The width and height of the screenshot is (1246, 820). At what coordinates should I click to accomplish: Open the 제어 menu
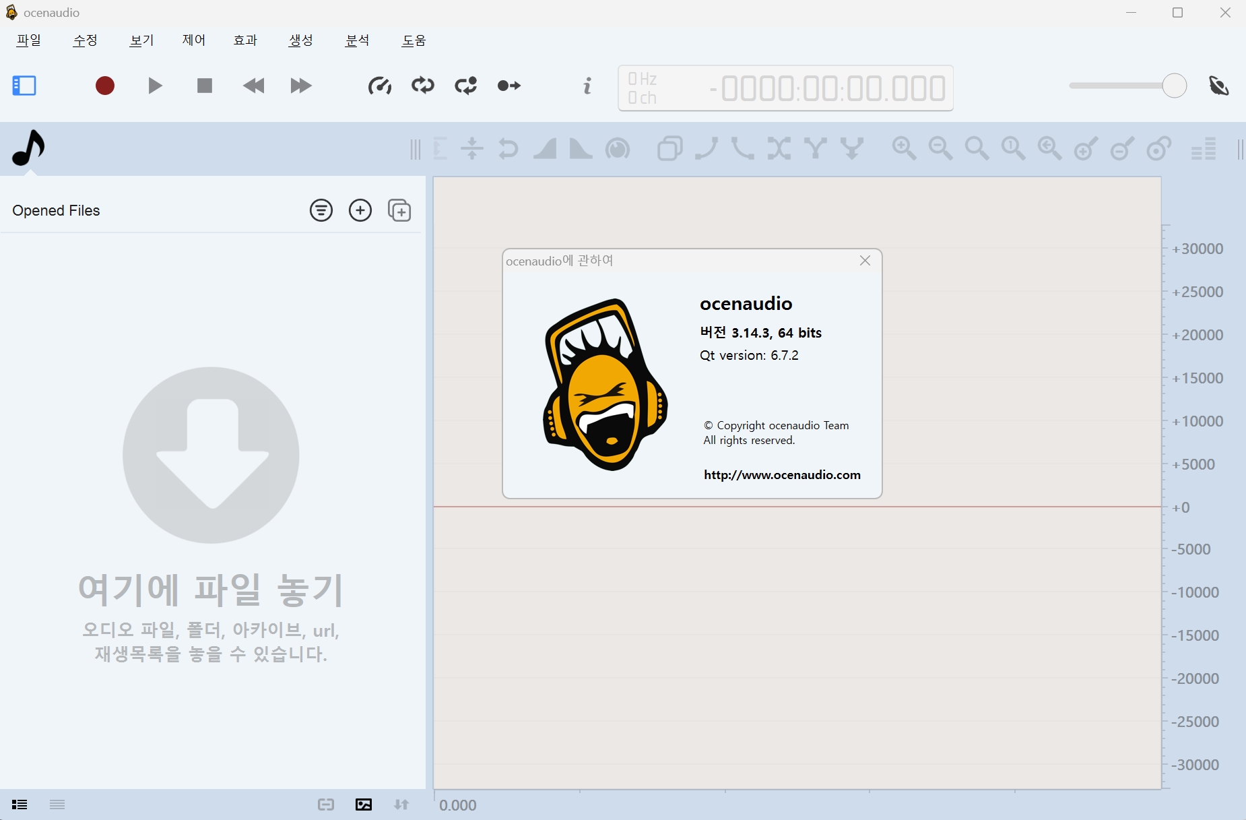[x=194, y=40]
